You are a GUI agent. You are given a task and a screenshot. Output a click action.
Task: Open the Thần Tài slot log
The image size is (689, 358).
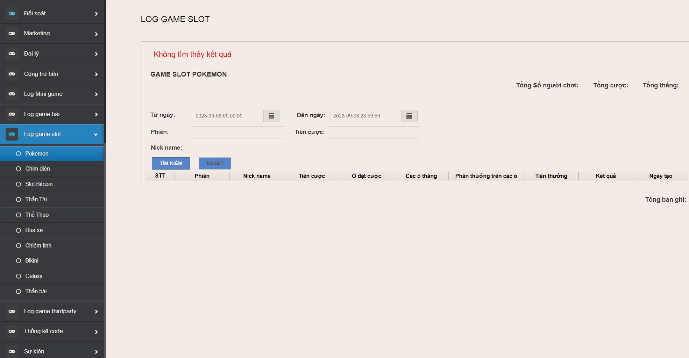tap(52, 200)
